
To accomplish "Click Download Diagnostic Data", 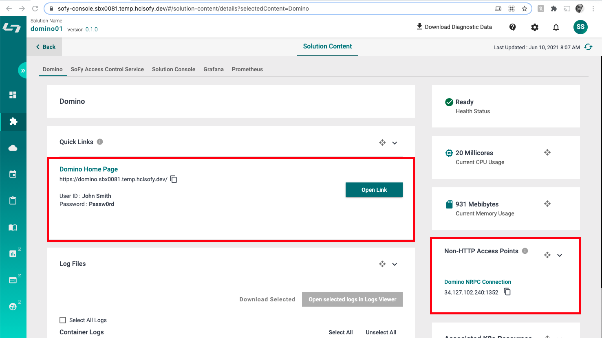I will [x=454, y=27].
